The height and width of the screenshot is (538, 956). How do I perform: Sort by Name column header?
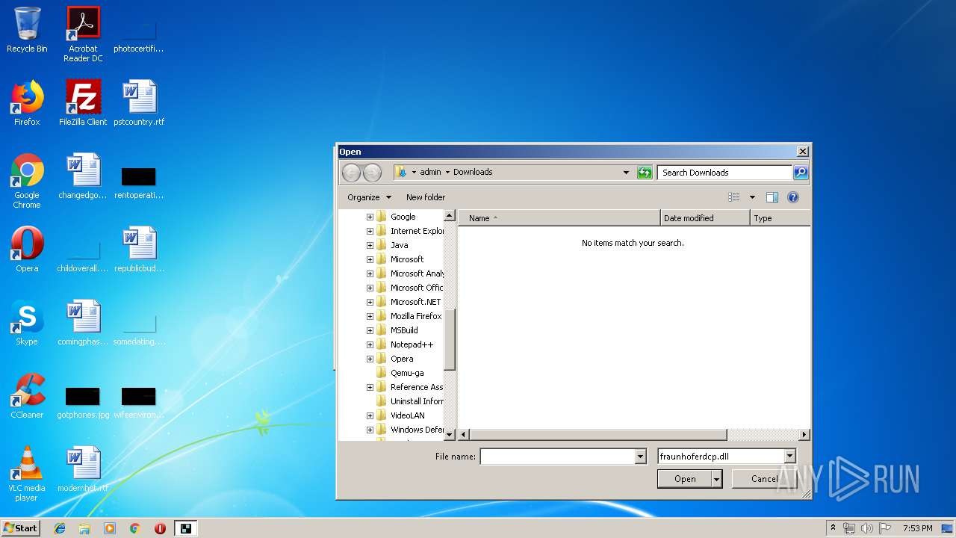(x=559, y=218)
